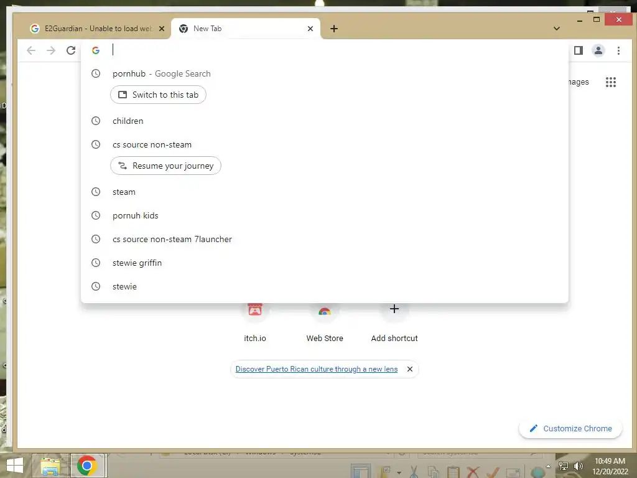Click the clock icon beside 'stewie griffin'
This screenshot has height=478, width=637.
(95, 263)
